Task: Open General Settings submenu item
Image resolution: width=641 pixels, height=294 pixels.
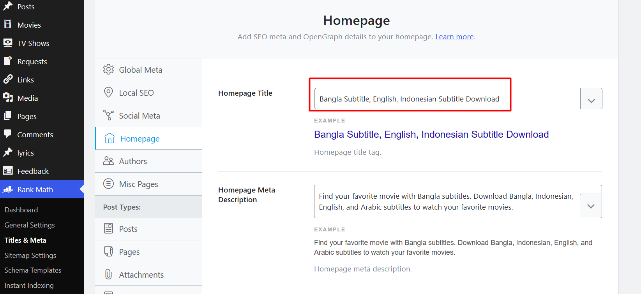Action: 30,225
